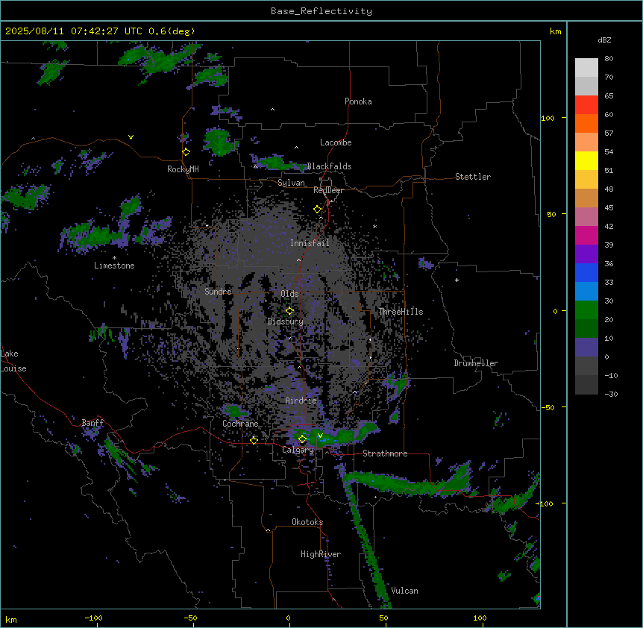
Task: Pick the orange 57-60 dBZ legend swatch
Action: [586, 123]
